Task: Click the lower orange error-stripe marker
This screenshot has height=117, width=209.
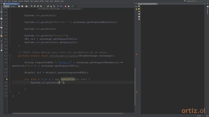Action: coord(137,92)
